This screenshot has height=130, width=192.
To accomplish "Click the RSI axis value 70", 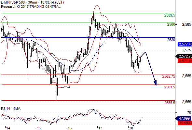I will [189, 112].
